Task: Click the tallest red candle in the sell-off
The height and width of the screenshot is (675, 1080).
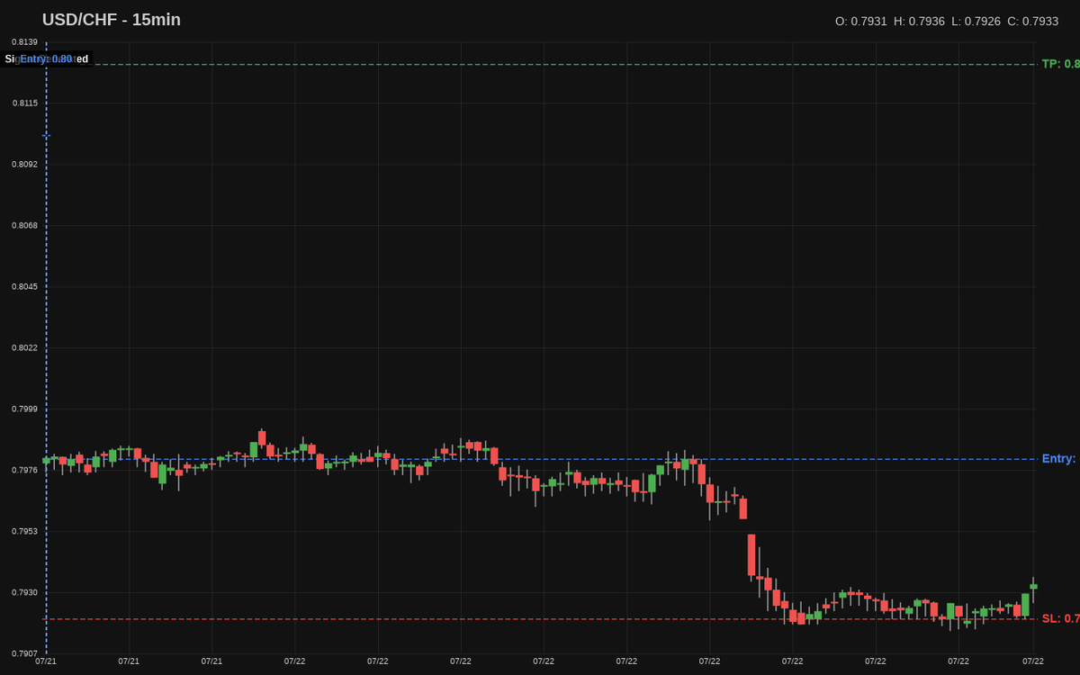Action: pyautogui.click(x=751, y=554)
